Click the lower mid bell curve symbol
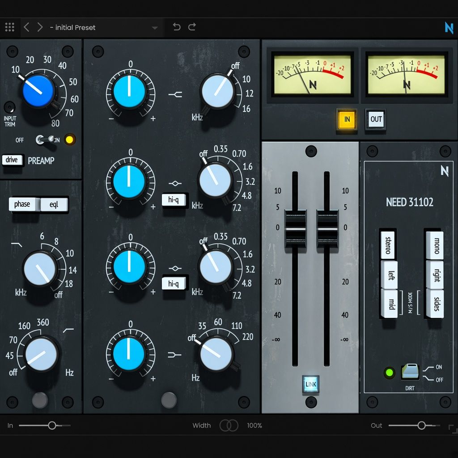 pyautogui.click(x=175, y=268)
